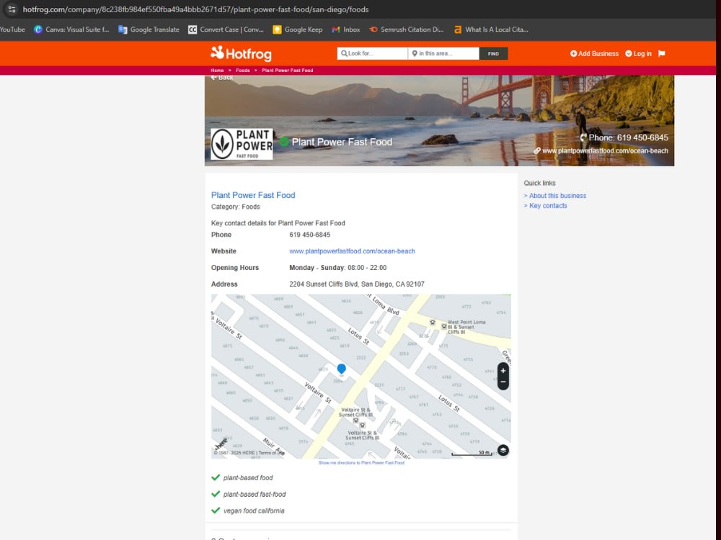
Task: Click the Hotfrog logo
Action: point(241,53)
